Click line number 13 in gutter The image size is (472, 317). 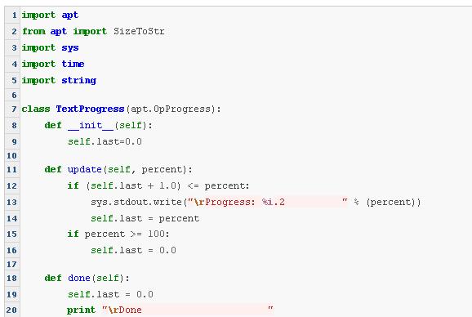pyautogui.click(x=11, y=202)
